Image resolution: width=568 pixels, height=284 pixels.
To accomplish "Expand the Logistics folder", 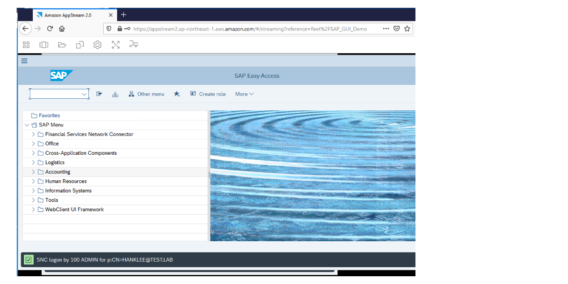I will point(33,163).
